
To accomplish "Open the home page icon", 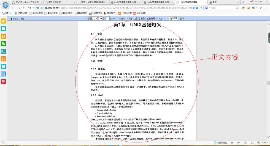I will click(24, 8).
